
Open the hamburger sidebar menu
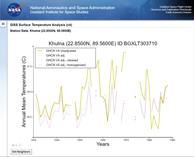3,24
